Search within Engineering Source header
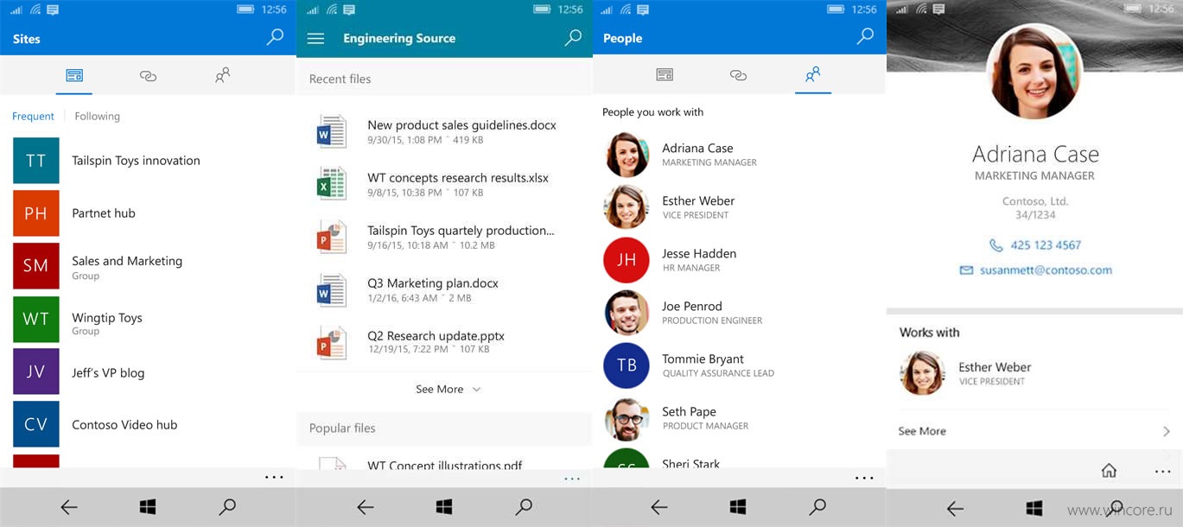Viewport: 1183px width, 527px height. click(573, 38)
